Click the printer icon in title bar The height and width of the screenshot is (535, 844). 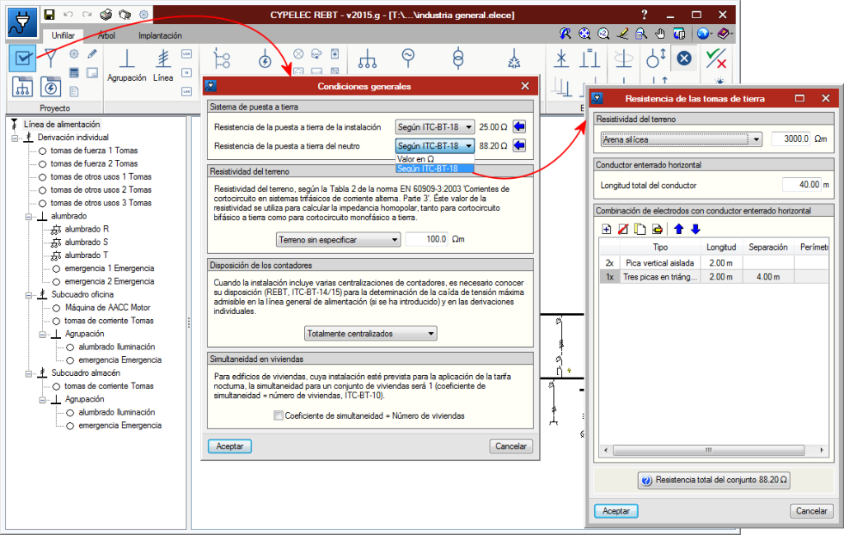click(x=106, y=15)
